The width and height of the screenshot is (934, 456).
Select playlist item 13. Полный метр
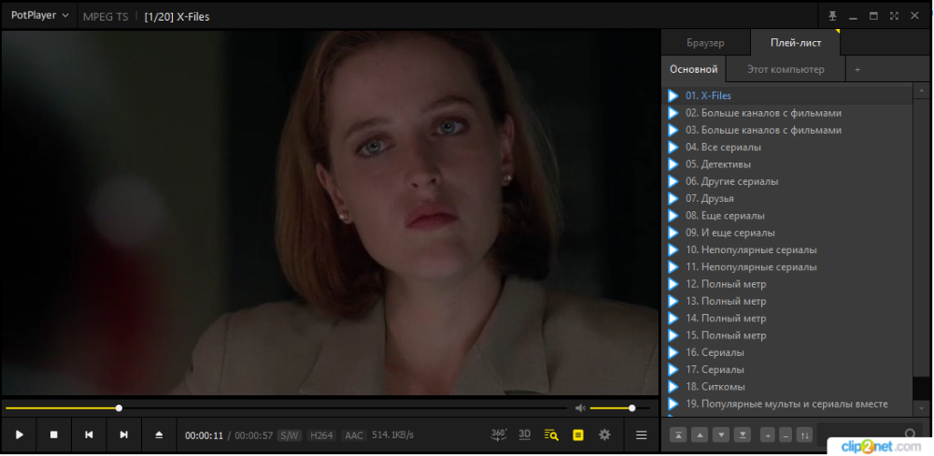click(x=787, y=301)
